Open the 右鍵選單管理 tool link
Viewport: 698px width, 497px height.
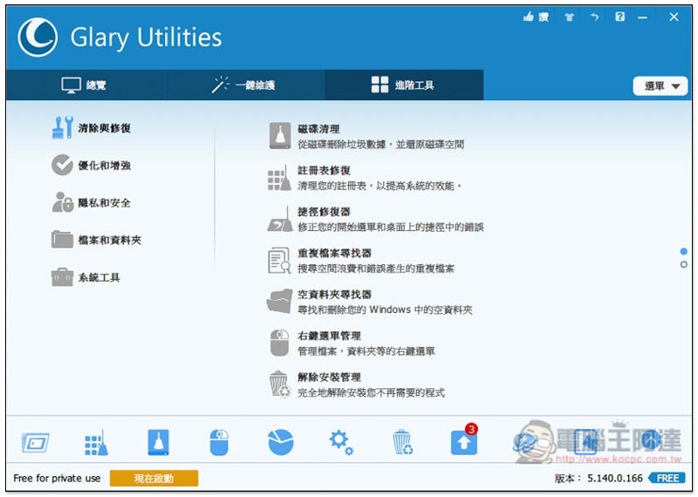[330, 336]
